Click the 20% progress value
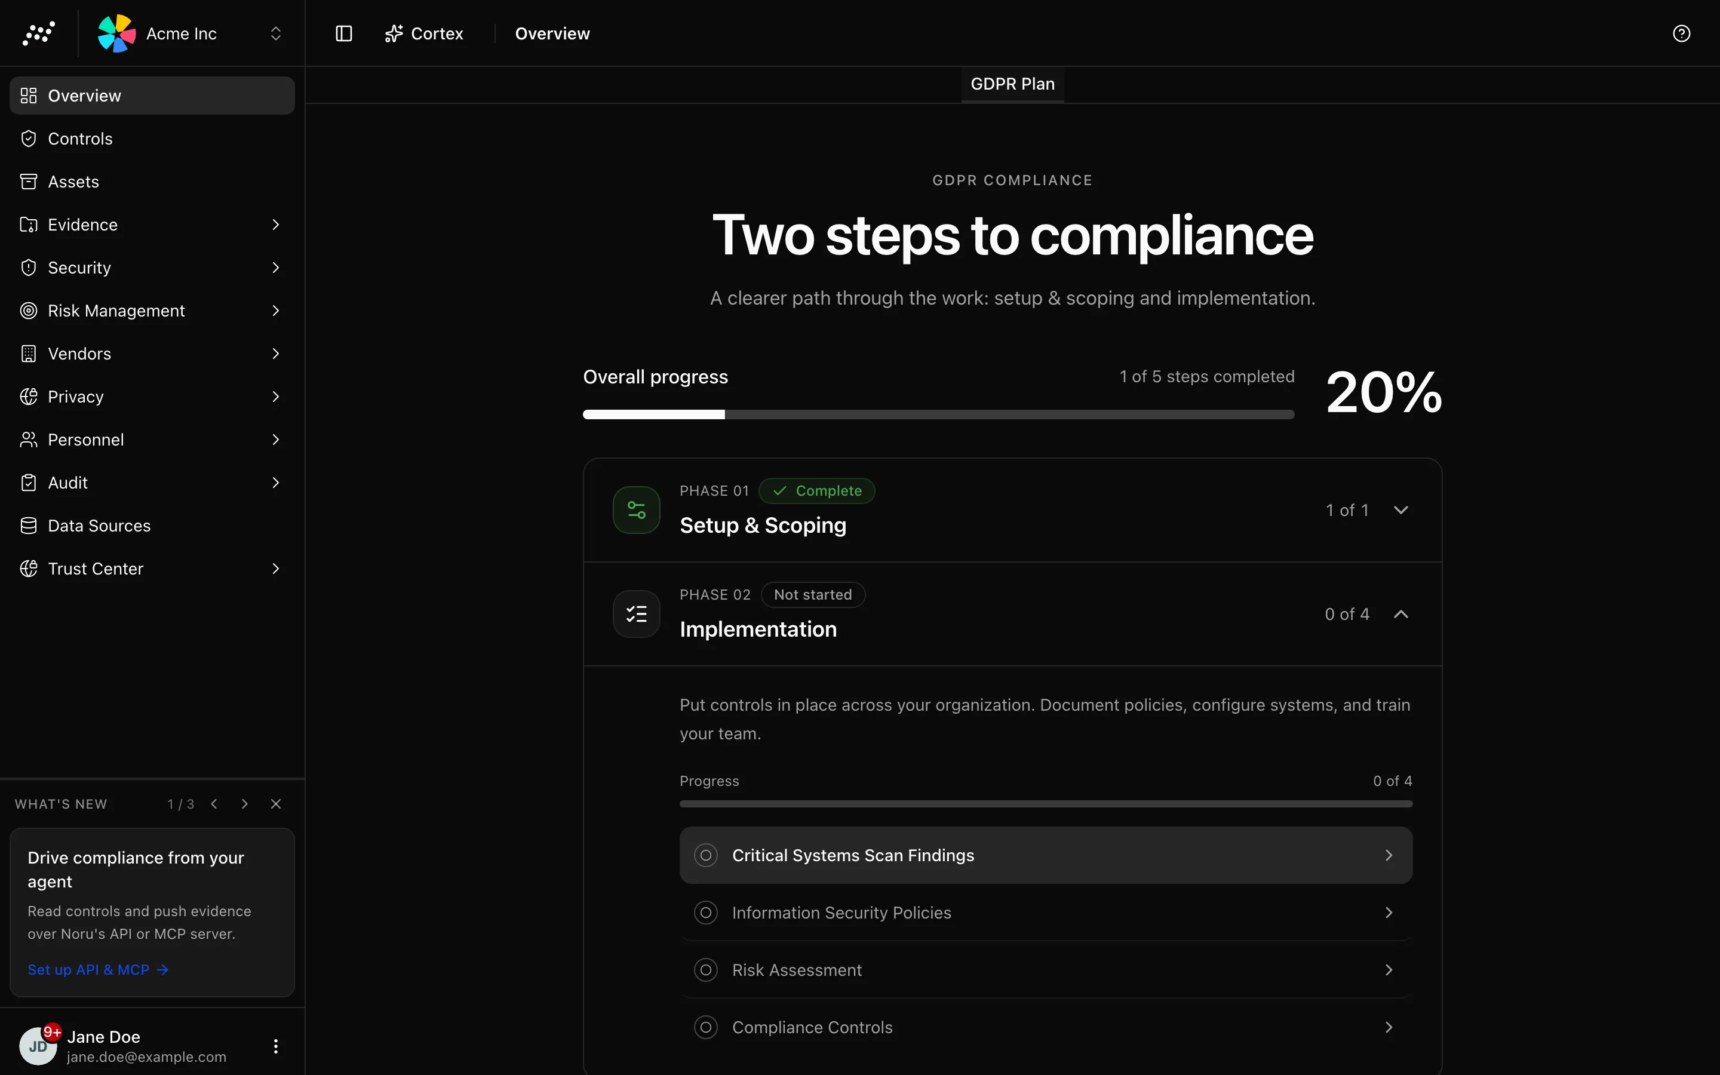The width and height of the screenshot is (1720, 1075). 1384,392
